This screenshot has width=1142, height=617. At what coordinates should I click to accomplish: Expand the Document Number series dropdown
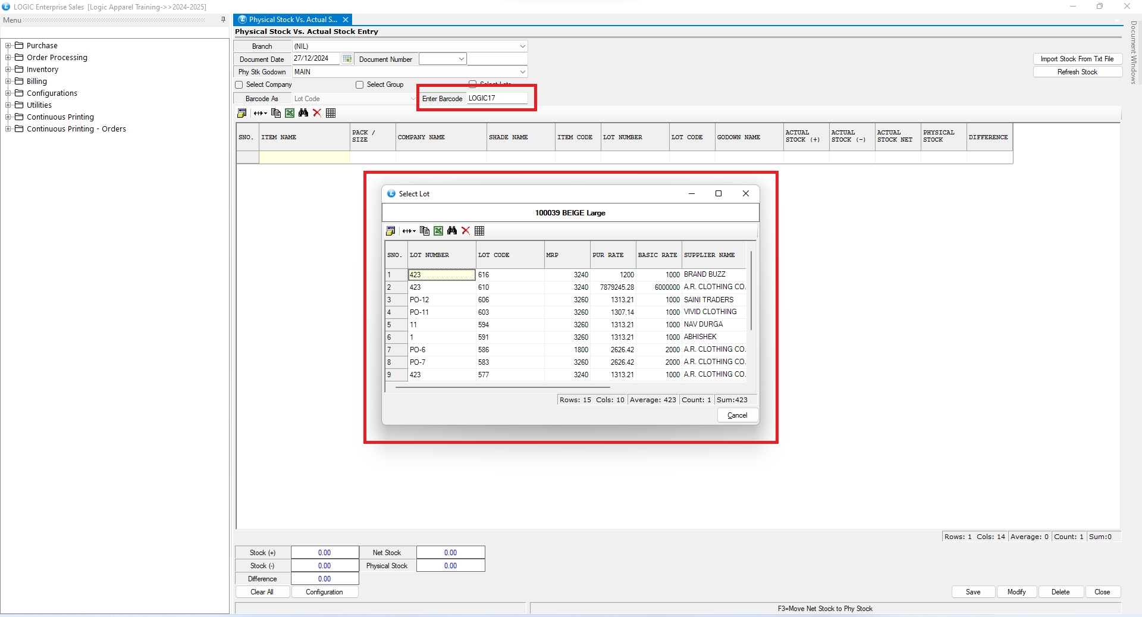click(x=461, y=59)
